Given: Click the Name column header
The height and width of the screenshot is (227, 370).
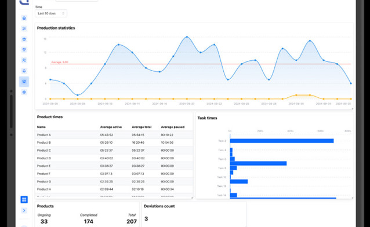Looking at the screenshot, I should click(41, 127).
